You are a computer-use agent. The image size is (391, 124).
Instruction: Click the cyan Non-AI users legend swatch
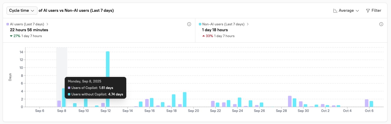click(x=200, y=24)
